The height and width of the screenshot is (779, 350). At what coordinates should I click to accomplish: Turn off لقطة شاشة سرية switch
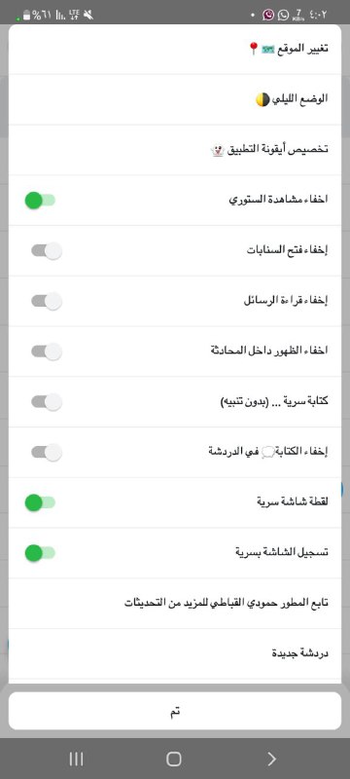40,502
